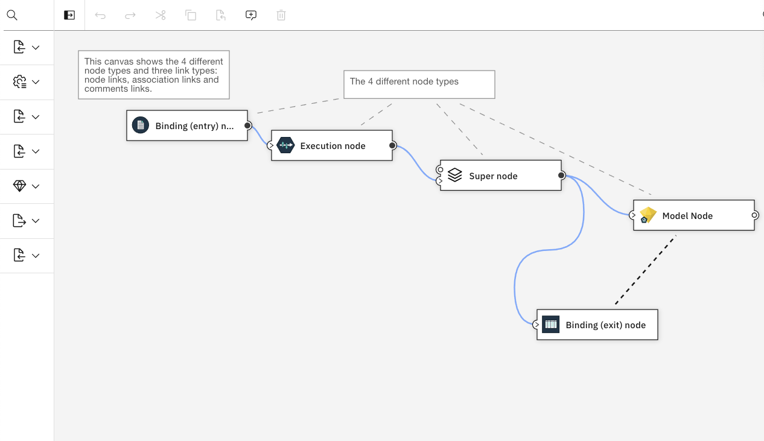Click the Redo toolbar button
764x441 pixels.
pos(130,15)
